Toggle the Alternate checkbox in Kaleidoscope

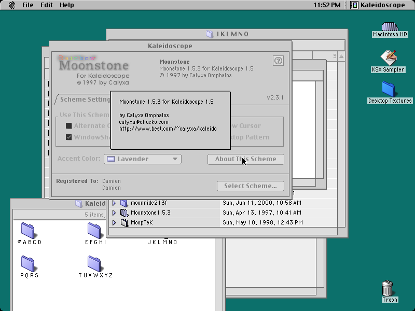pyautogui.click(x=69, y=125)
